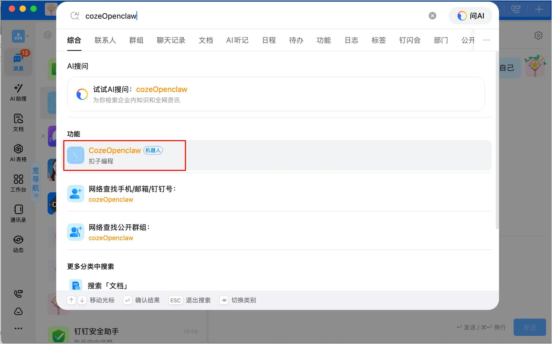Open AI助理 in the sidebar
The width and height of the screenshot is (552, 344).
point(18,92)
